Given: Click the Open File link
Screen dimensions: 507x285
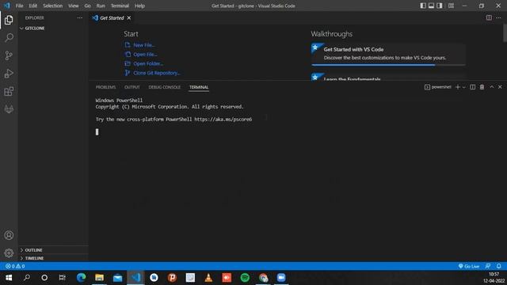Looking at the screenshot, I should point(145,55).
